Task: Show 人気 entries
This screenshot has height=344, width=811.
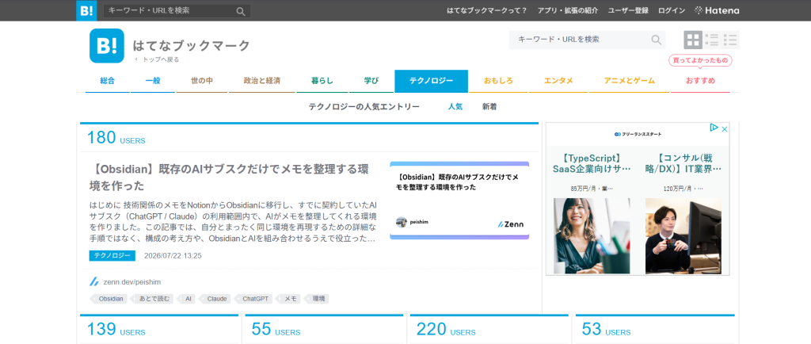Action: pos(455,107)
